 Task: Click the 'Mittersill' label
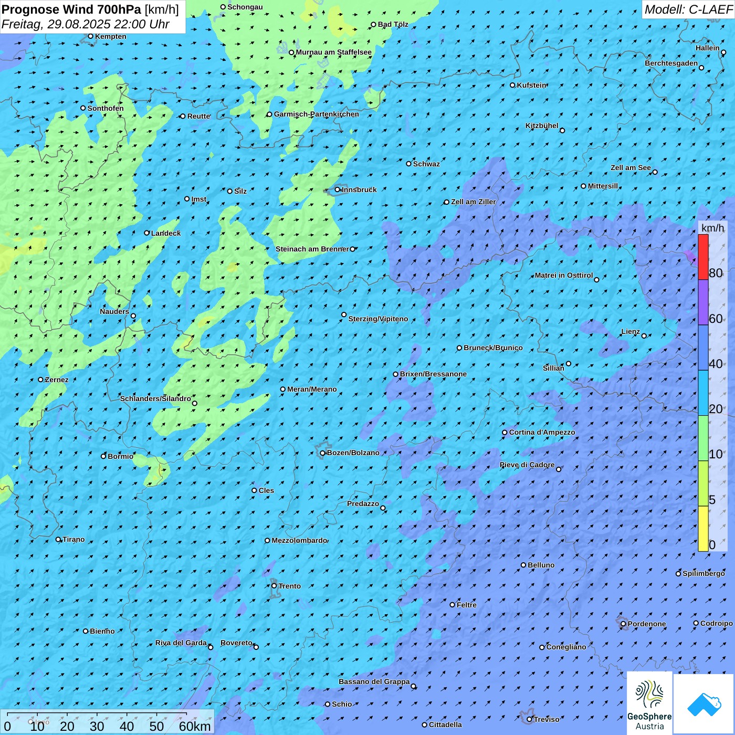603,186
